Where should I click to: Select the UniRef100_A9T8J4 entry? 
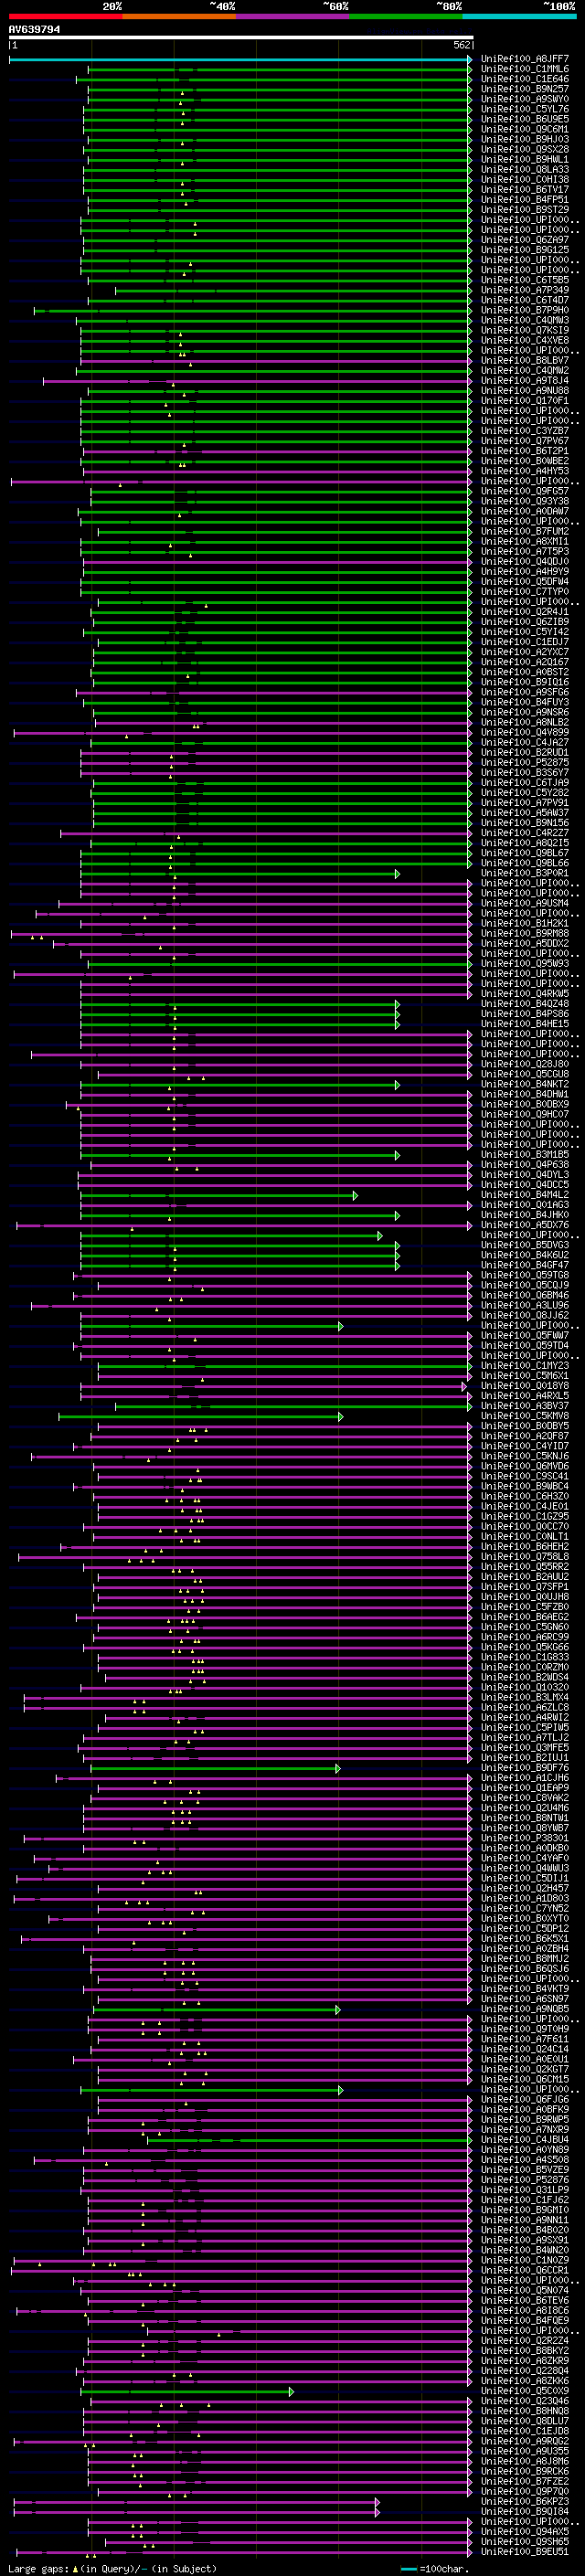click(x=525, y=381)
